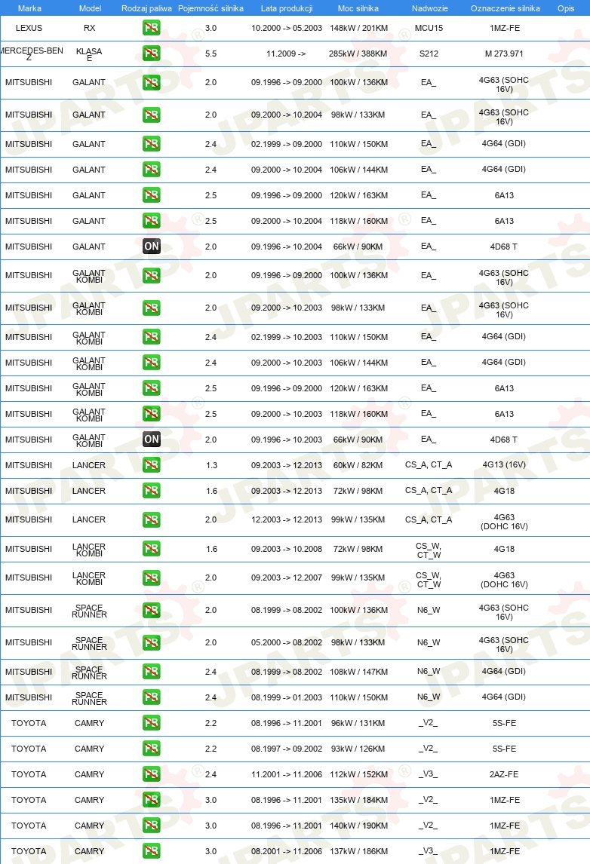
Task: Click the KLASA E model cell
Action: 89,54
